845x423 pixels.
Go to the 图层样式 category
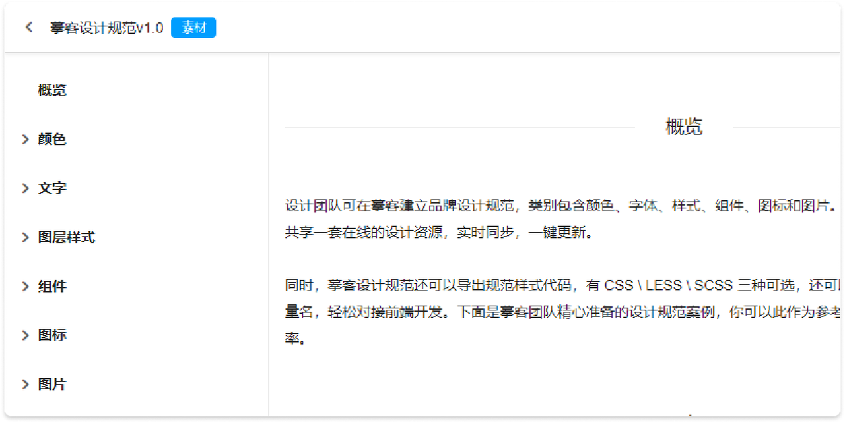(x=66, y=237)
